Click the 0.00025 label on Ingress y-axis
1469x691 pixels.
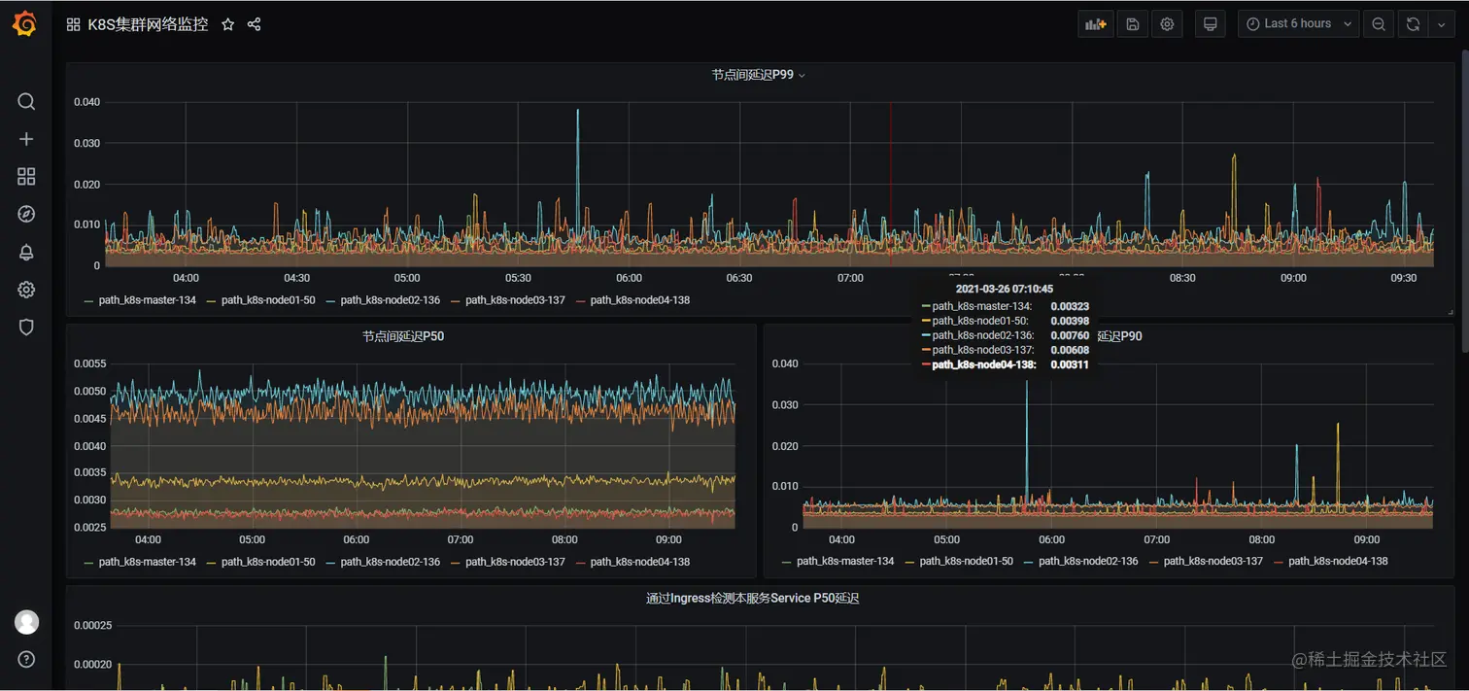coord(93,625)
